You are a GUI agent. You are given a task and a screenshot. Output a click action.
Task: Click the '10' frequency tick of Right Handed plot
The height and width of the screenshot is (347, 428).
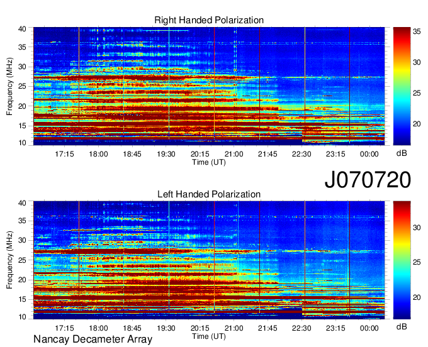point(22,143)
